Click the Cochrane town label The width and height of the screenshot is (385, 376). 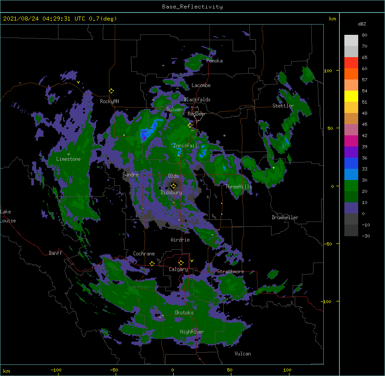tap(144, 254)
